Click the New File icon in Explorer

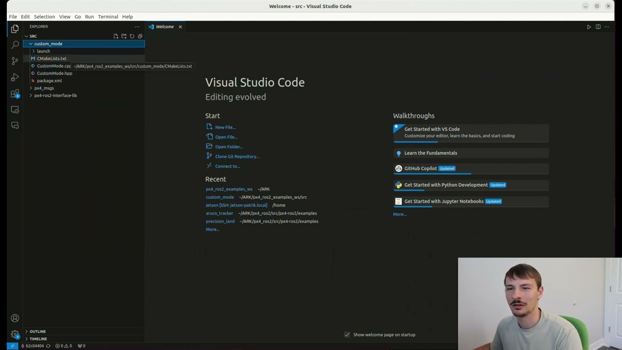tap(116, 36)
